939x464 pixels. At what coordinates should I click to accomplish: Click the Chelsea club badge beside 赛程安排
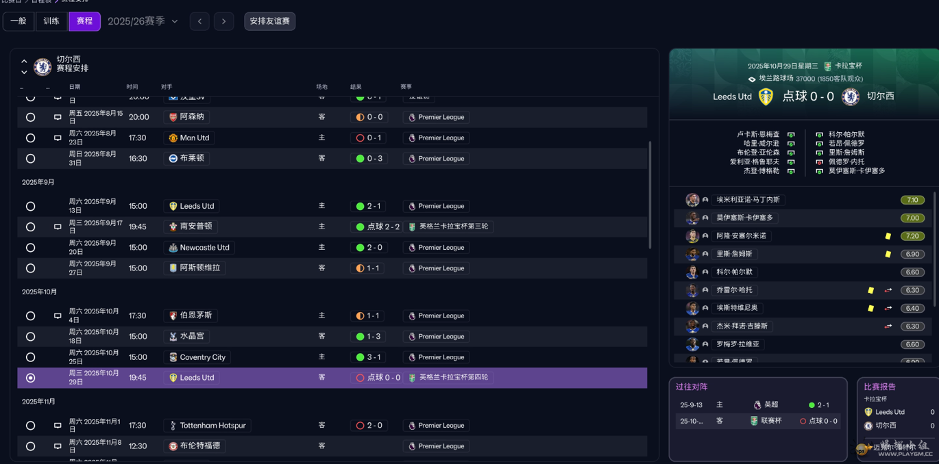point(42,66)
